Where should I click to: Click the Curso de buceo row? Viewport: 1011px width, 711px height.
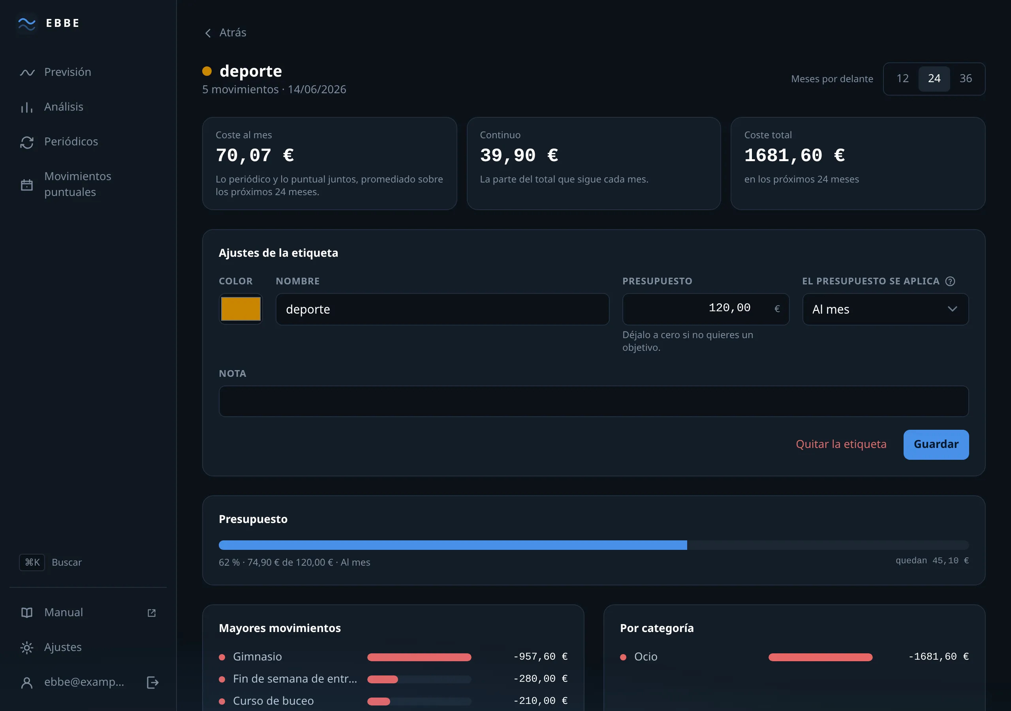(x=393, y=701)
